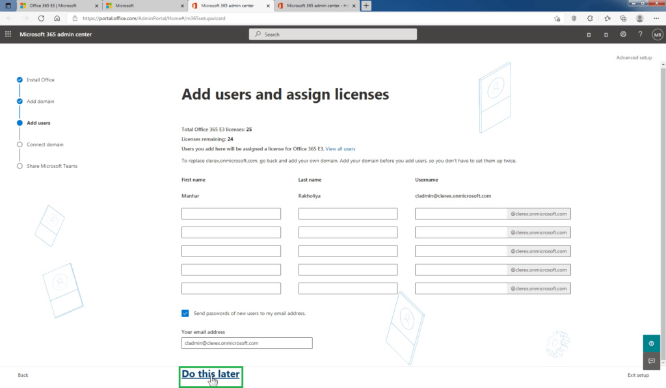Click the fourth row First name field
Viewport: 666px width, 388px height.
coord(231,270)
